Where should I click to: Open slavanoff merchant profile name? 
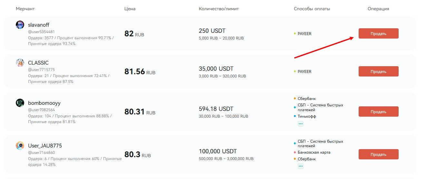pos(39,25)
